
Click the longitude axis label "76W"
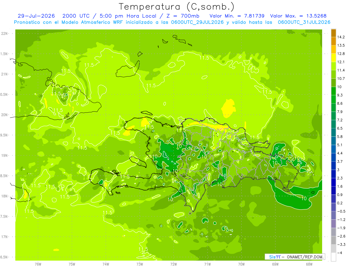38,264
